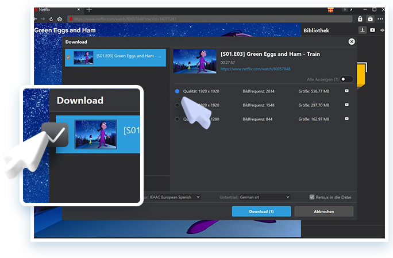The width and height of the screenshot is (393, 258).
Task: Open the Untertitel dropdown showing German srt
Action: tap(264, 197)
